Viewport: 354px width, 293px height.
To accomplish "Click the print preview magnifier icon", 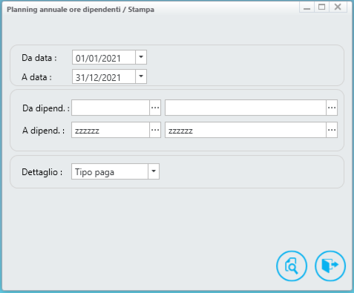I will (x=292, y=266).
